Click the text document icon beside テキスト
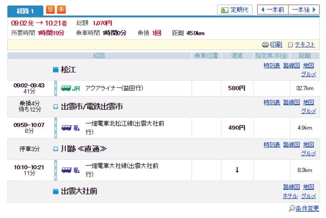Image resolution: width=326 pixels, height=218 pixels. coord(291,45)
